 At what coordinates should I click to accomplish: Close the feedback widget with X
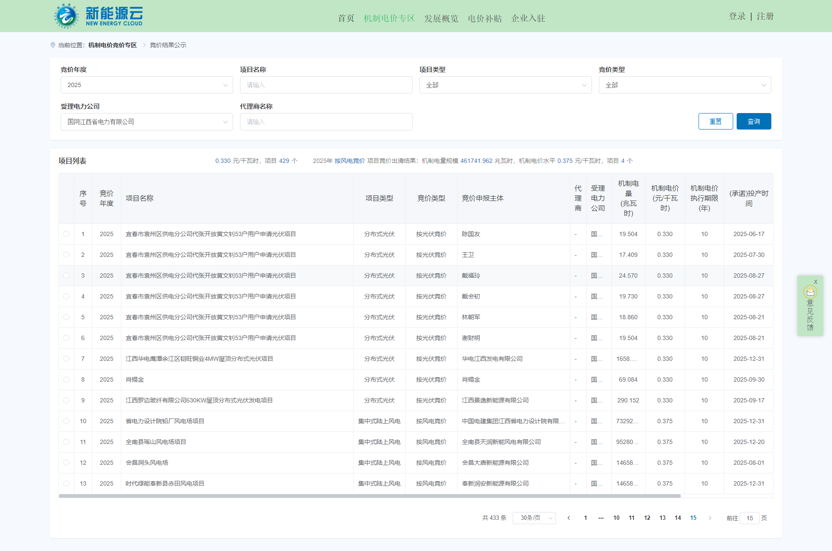(x=816, y=282)
